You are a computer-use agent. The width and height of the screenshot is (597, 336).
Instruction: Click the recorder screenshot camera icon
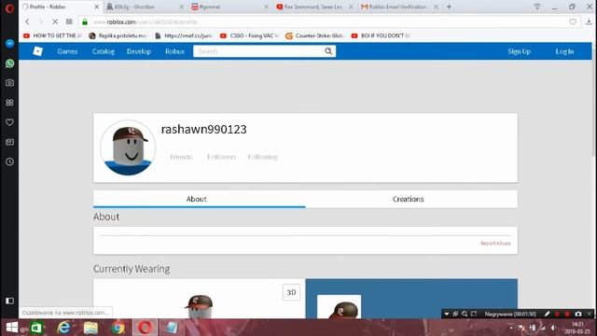[578, 314]
